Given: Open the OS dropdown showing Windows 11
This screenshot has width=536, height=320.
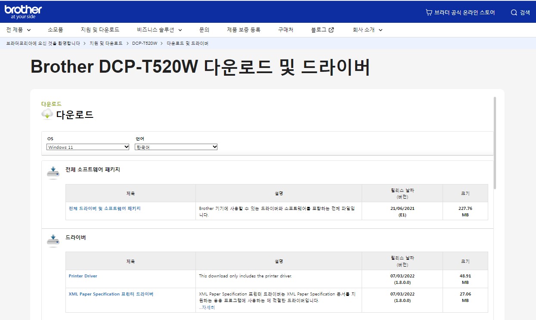Looking at the screenshot, I should coord(88,147).
